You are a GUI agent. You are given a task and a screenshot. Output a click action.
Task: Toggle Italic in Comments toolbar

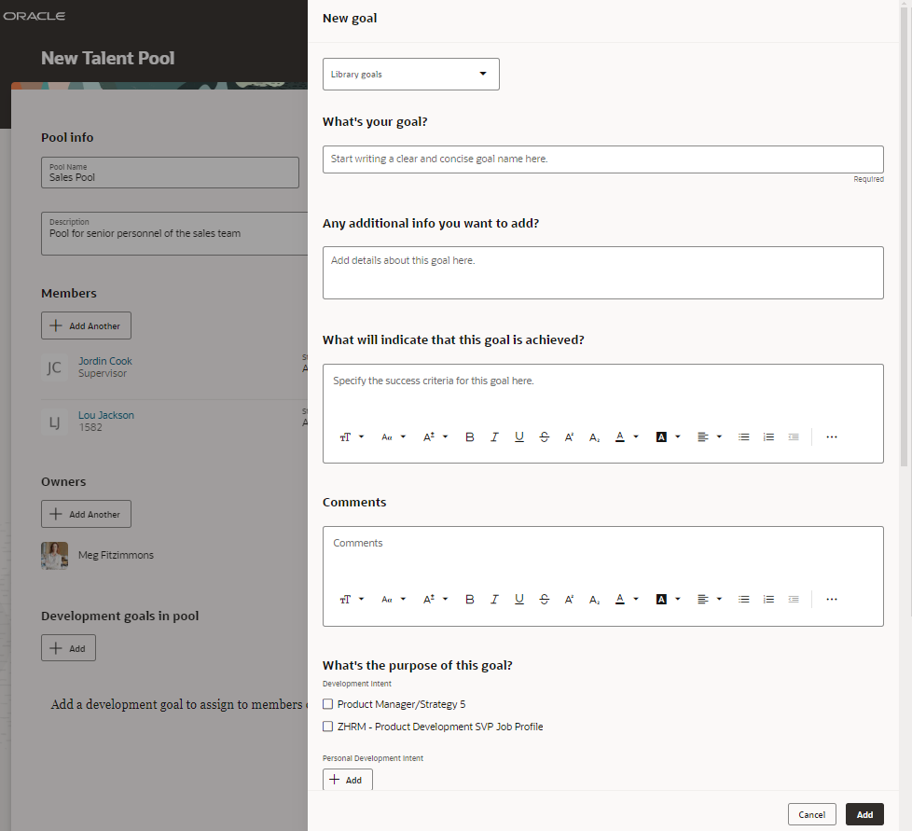click(x=494, y=599)
